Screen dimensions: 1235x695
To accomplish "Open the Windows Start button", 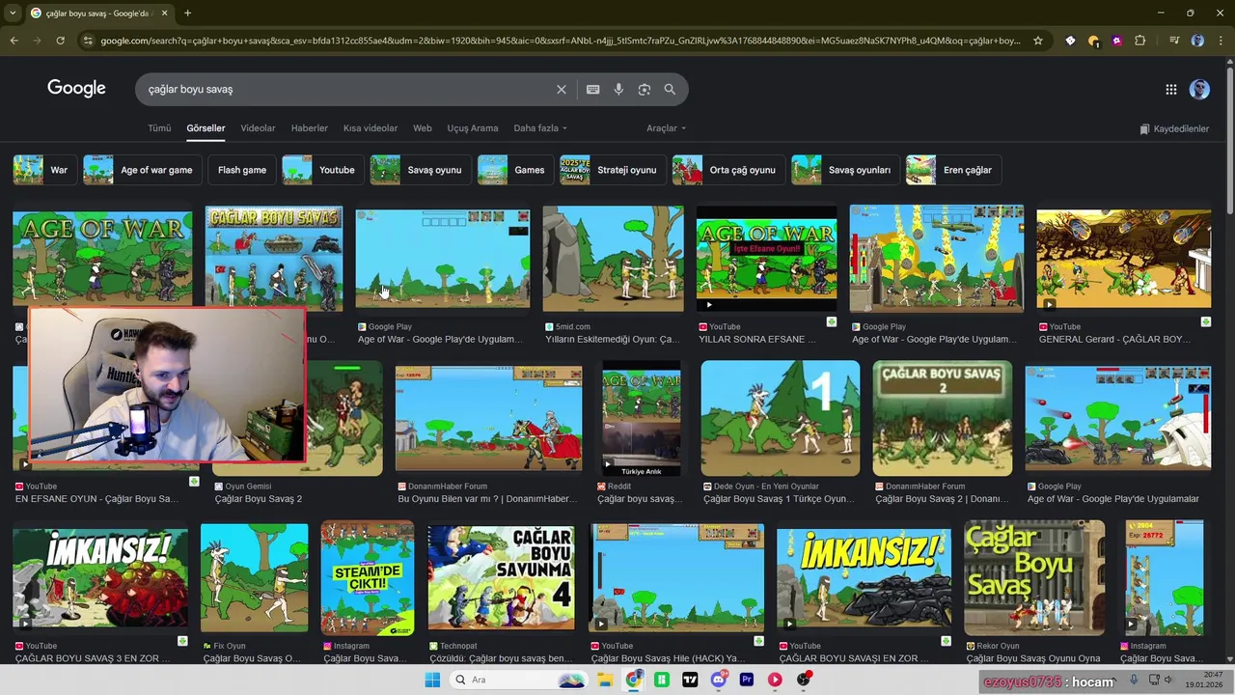I will [432, 680].
